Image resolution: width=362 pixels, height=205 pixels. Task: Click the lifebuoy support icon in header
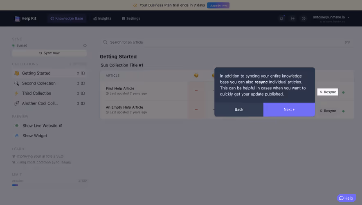pyautogui.click(x=304, y=18)
